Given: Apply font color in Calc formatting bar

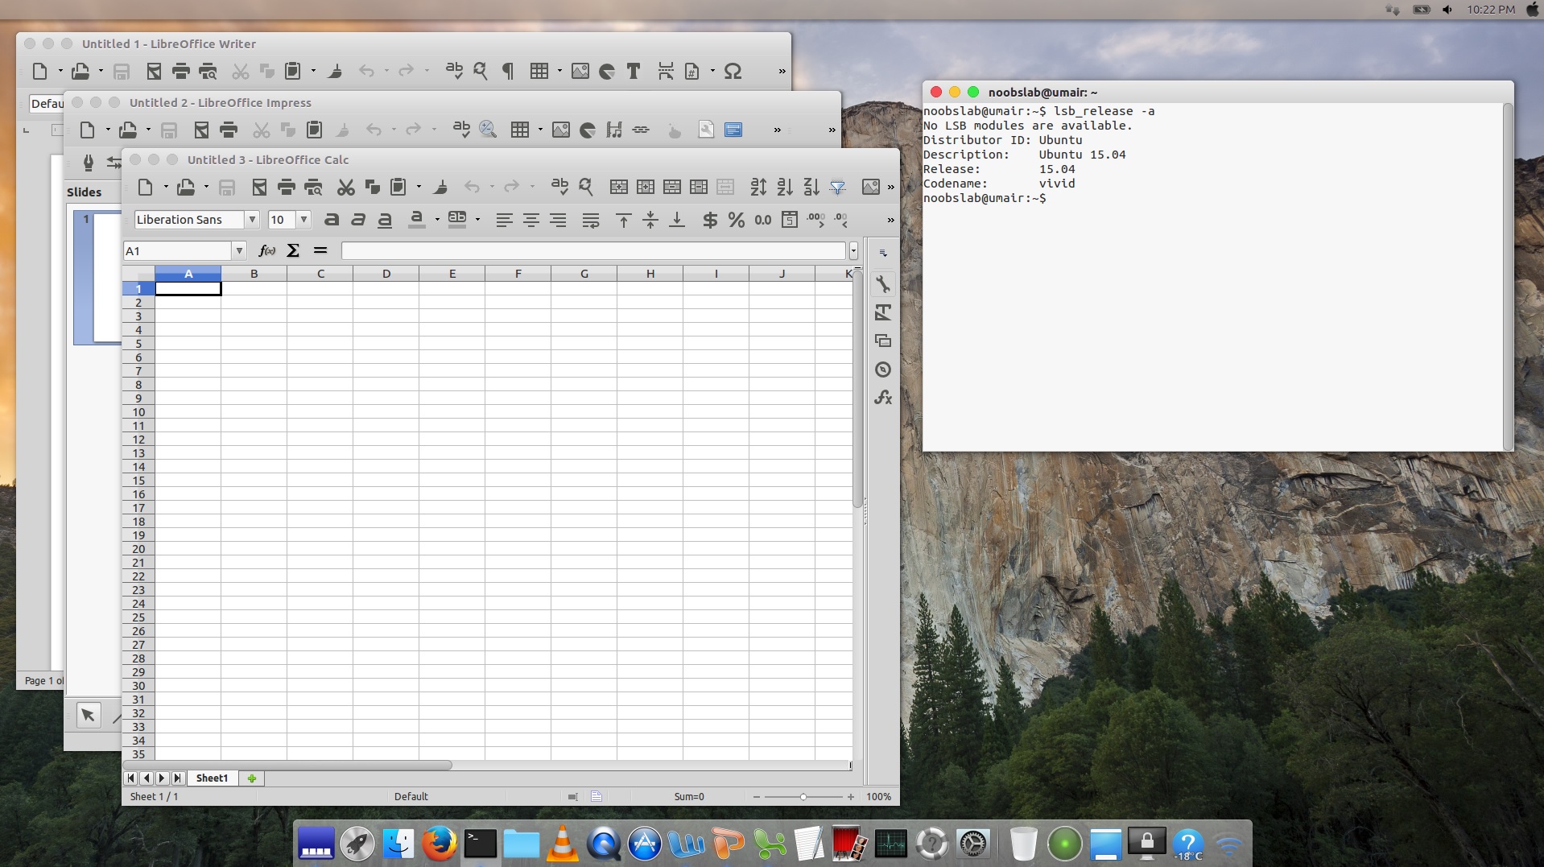Looking at the screenshot, I should point(416,220).
